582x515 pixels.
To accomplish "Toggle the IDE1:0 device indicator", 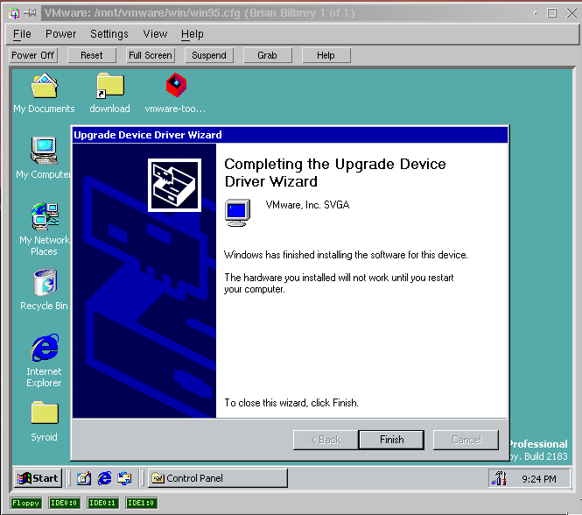I will coord(141,503).
